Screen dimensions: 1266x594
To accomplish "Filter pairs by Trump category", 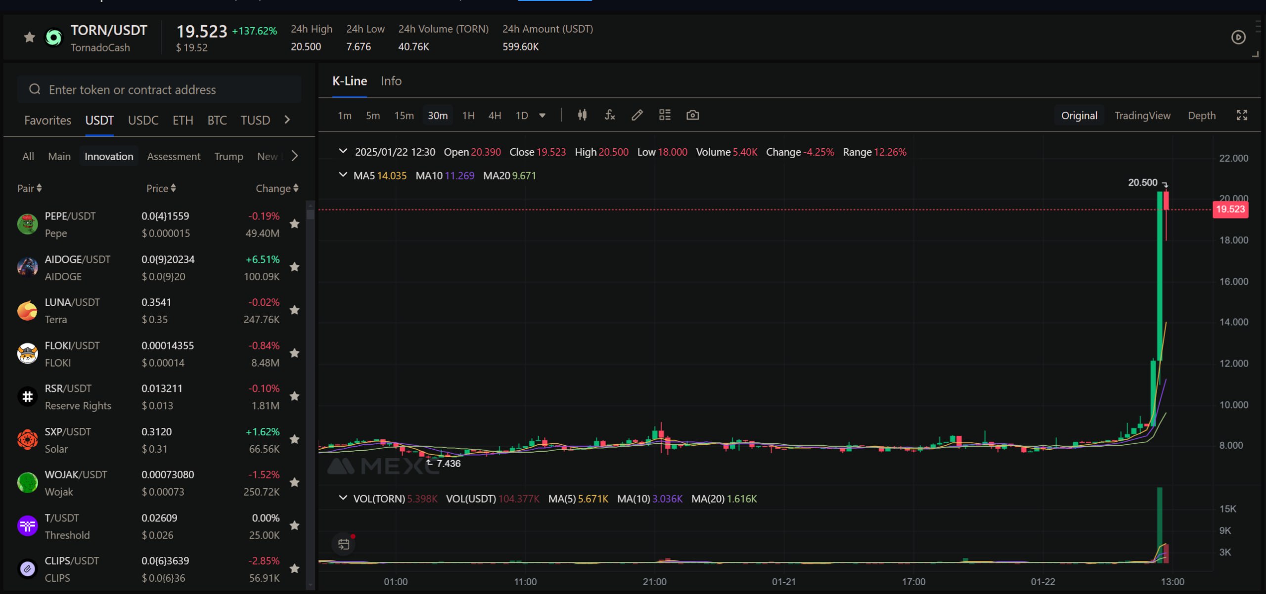I will coord(228,156).
